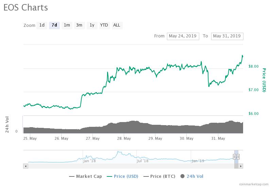This screenshot has height=187, width=272.
Task: Click the navigator scroll-right arrow
Action: click(x=241, y=166)
